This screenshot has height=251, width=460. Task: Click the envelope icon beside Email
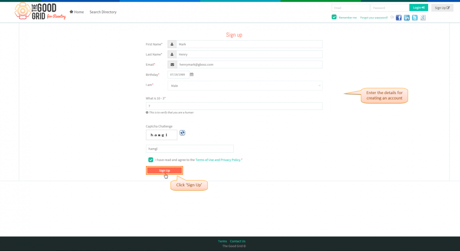[x=172, y=64]
